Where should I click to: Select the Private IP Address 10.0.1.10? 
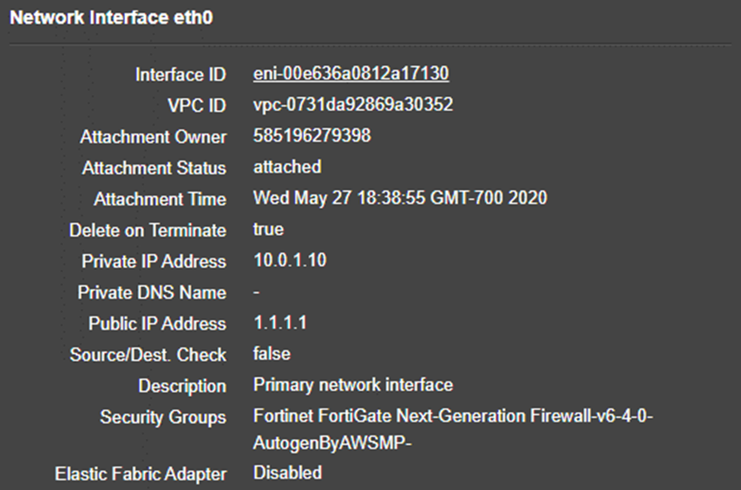click(x=290, y=261)
